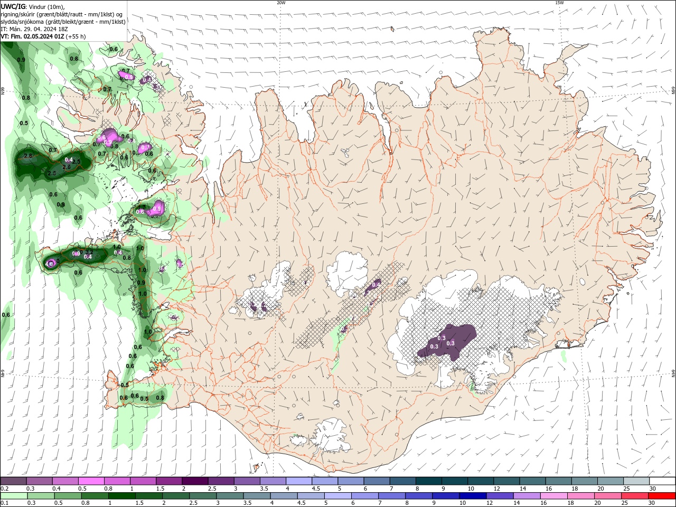The width and height of the screenshot is (676, 507).
Task: Click the pale grey 25 swatch in upper legend
Action: 636,481
